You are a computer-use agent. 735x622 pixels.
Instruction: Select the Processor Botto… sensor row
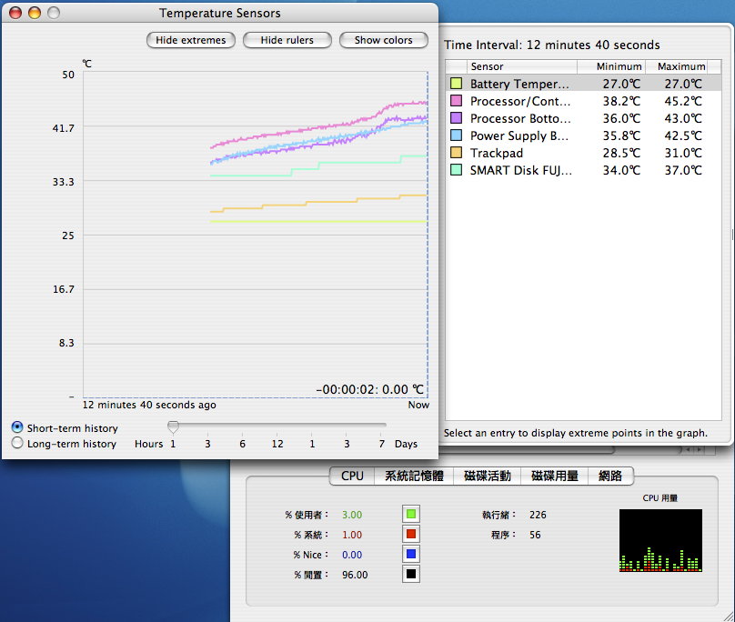coord(583,118)
